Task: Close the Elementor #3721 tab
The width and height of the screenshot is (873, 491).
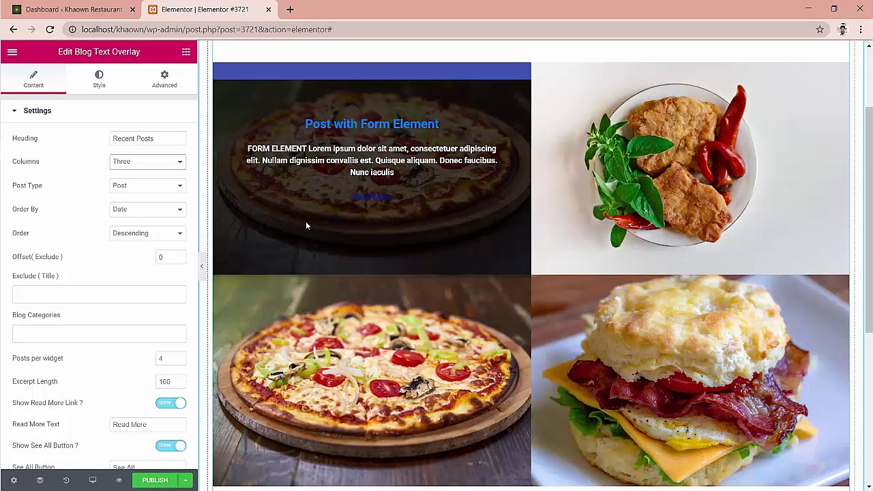Action: (x=268, y=10)
